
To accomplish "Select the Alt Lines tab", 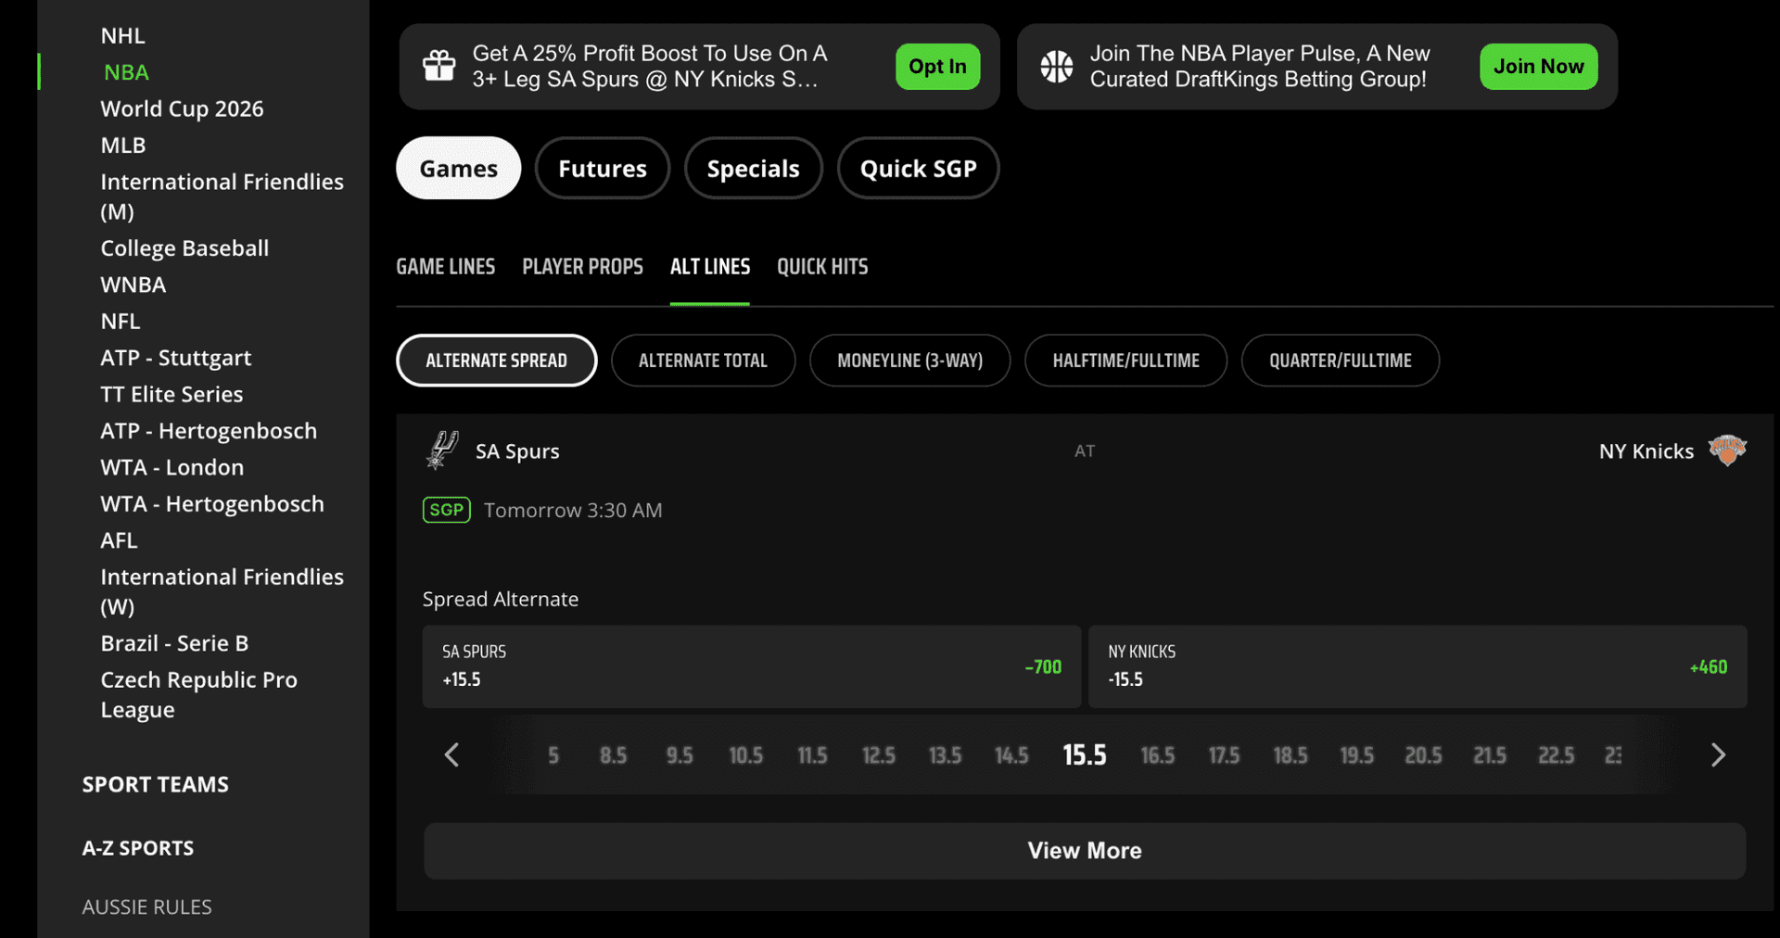I will pos(710,267).
